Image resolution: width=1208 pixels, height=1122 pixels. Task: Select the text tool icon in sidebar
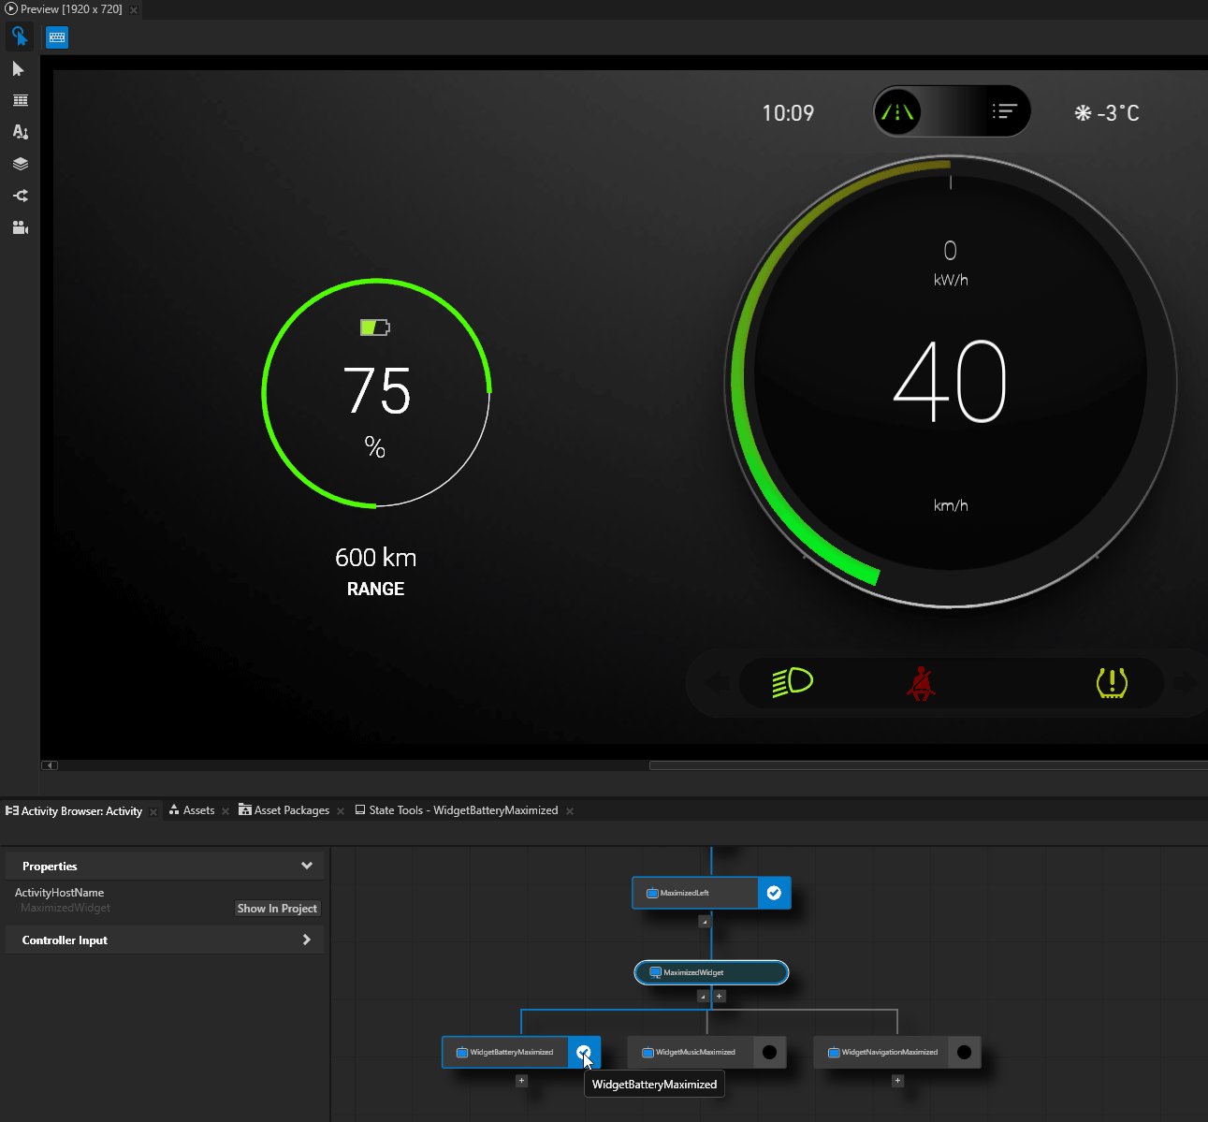[20, 132]
